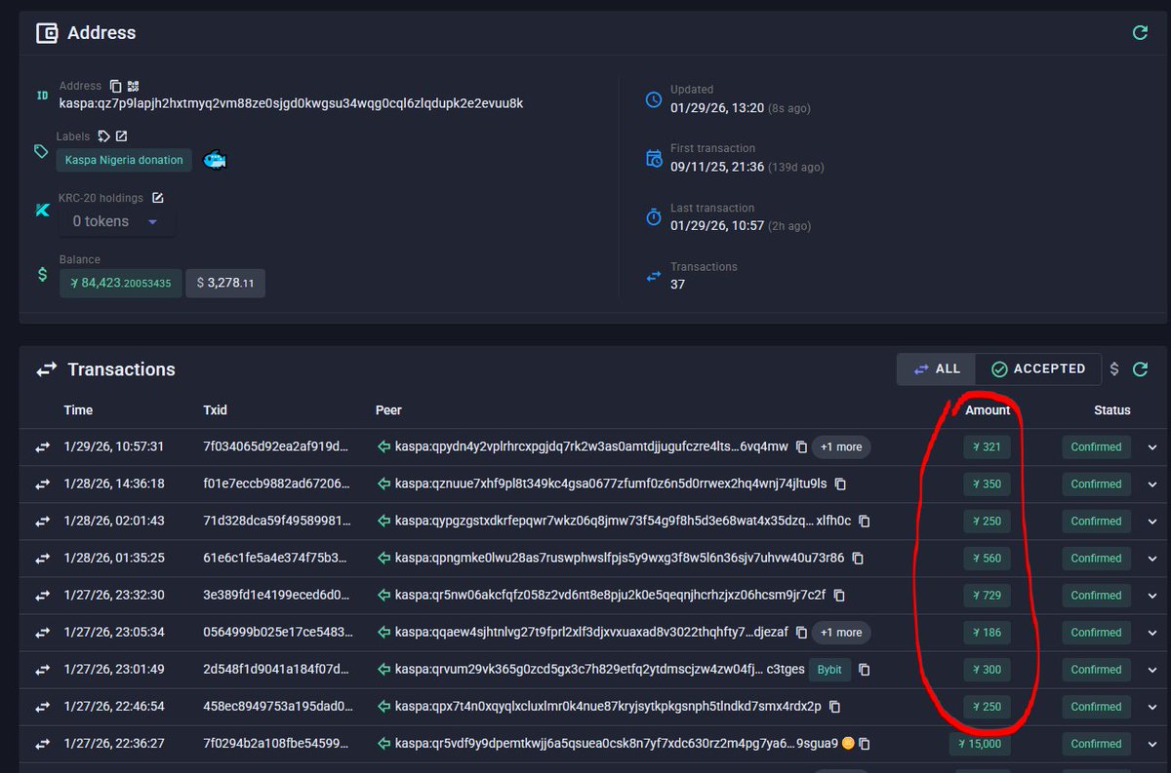Expand the 1/28/26 14:36:18 transaction row
The width and height of the screenshot is (1171, 773).
pos(1153,484)
